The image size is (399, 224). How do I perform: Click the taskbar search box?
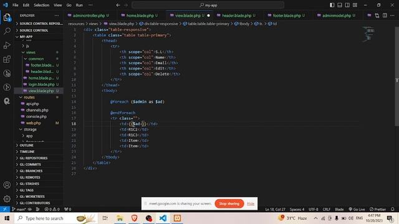56,218
